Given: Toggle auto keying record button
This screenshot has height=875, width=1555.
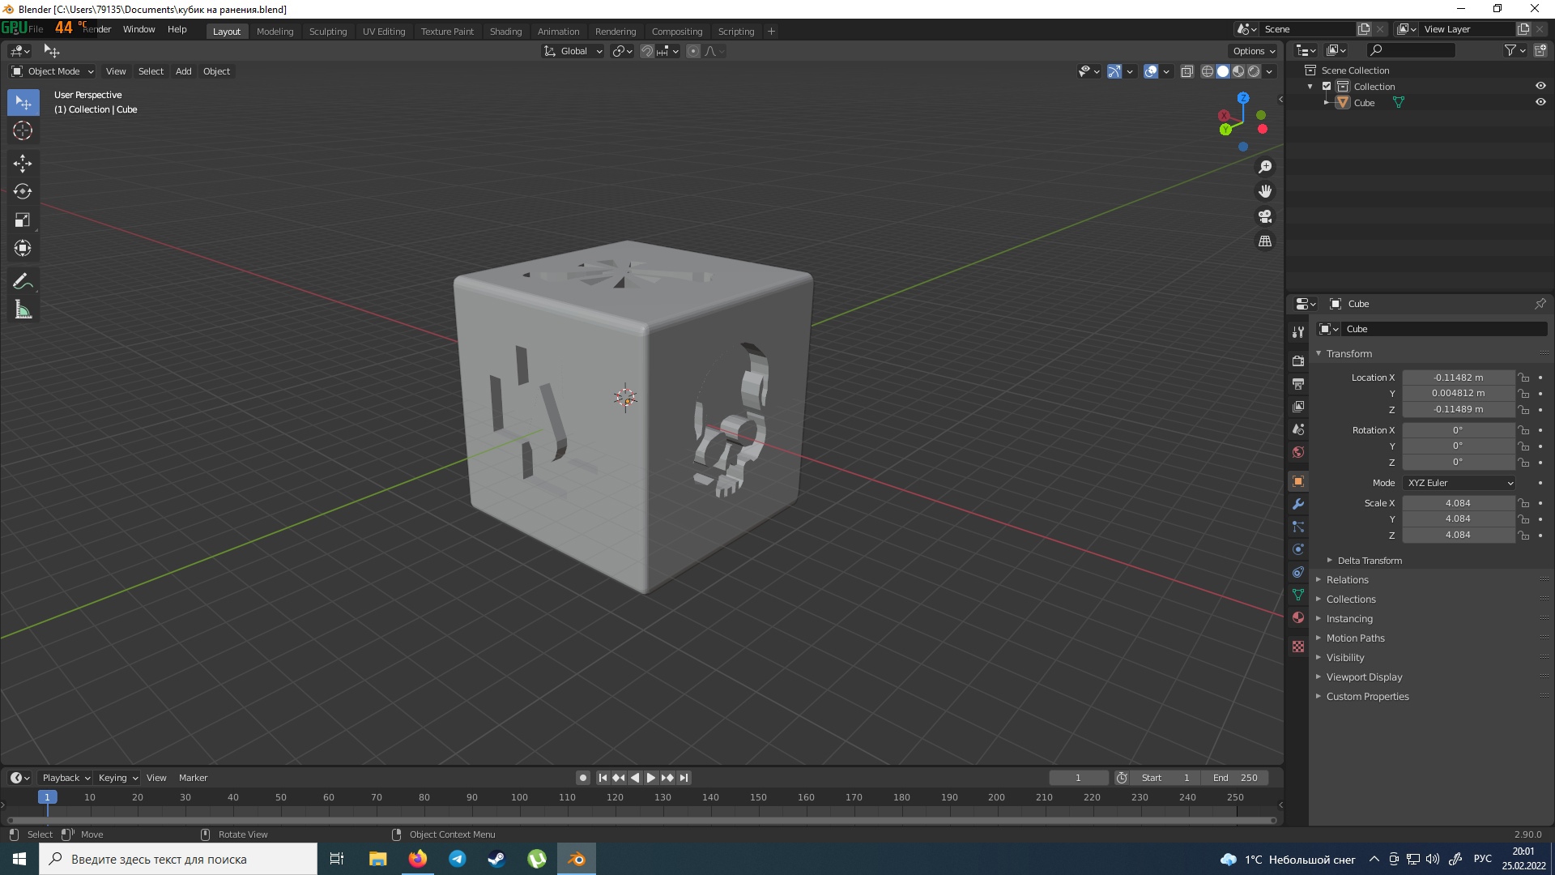Looking at the screenshot, I should tap(583, 778).
